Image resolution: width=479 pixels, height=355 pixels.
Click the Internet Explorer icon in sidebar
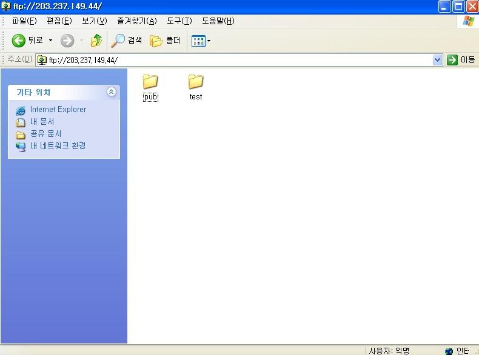click(21, 110)
